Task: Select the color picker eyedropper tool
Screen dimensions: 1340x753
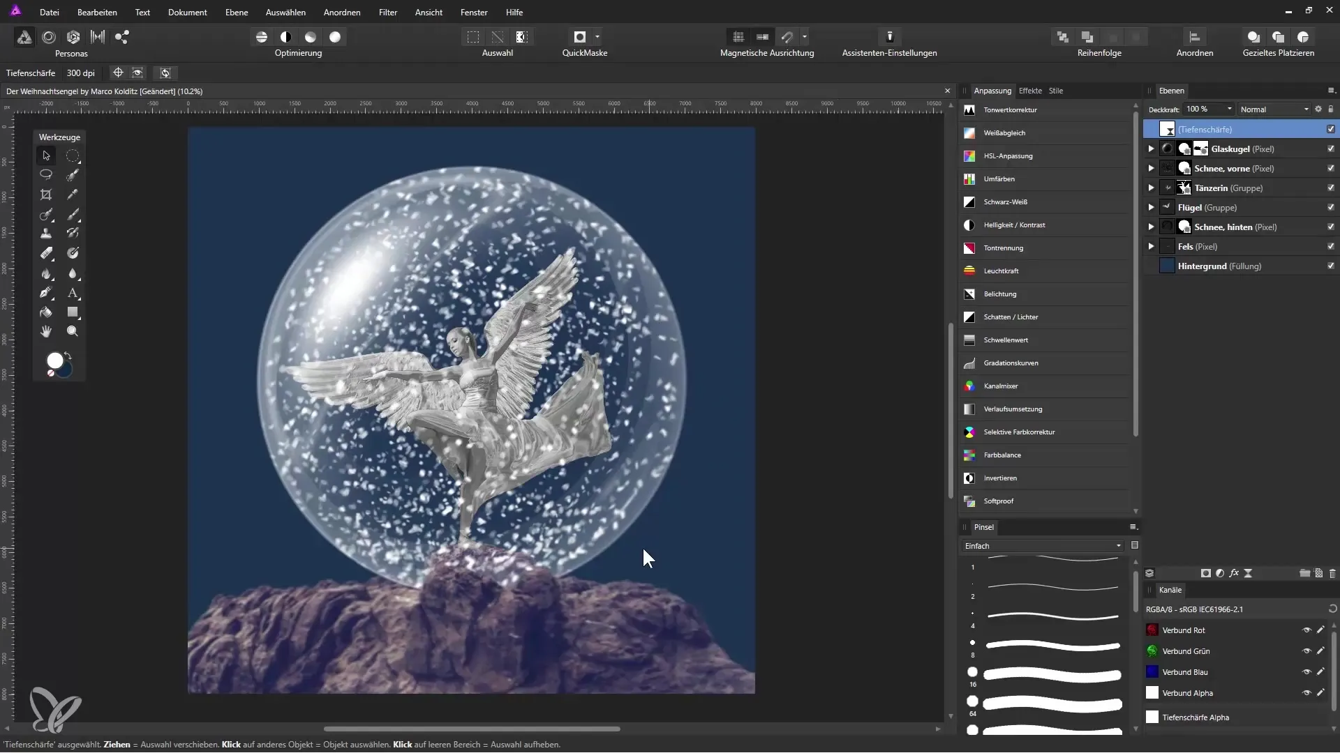Action: tap(73, 195)
